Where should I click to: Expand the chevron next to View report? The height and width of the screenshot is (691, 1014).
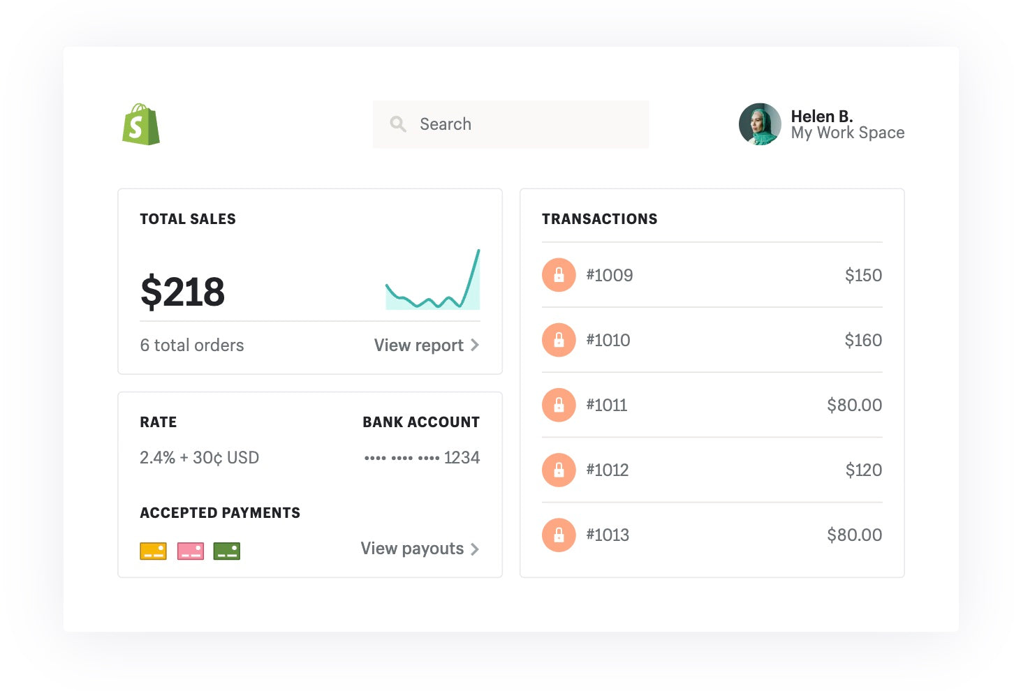476,345
